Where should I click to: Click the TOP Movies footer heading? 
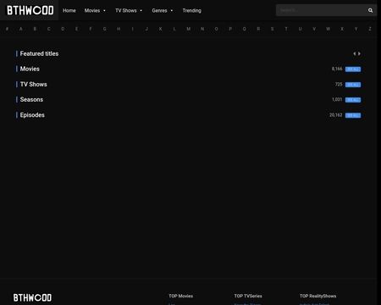[181, 296]
